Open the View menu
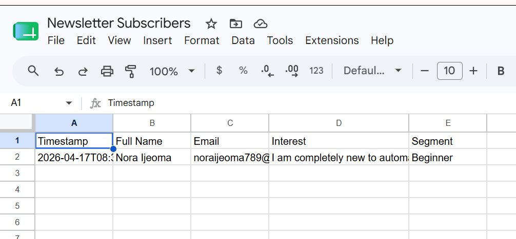This screenshot has height=239, width=516. tap(120, 40)
